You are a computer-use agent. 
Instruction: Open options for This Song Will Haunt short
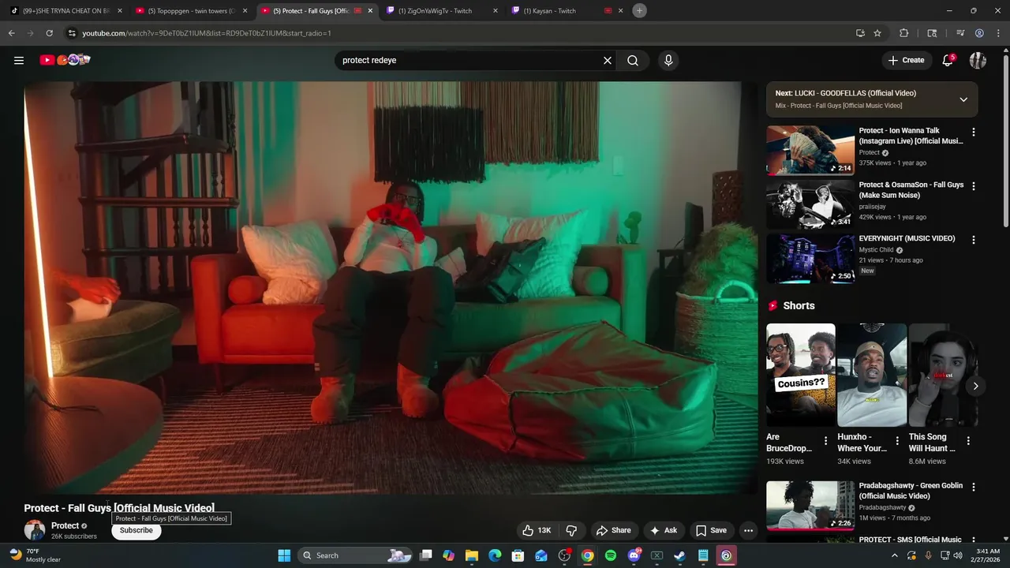click(968, 441)
